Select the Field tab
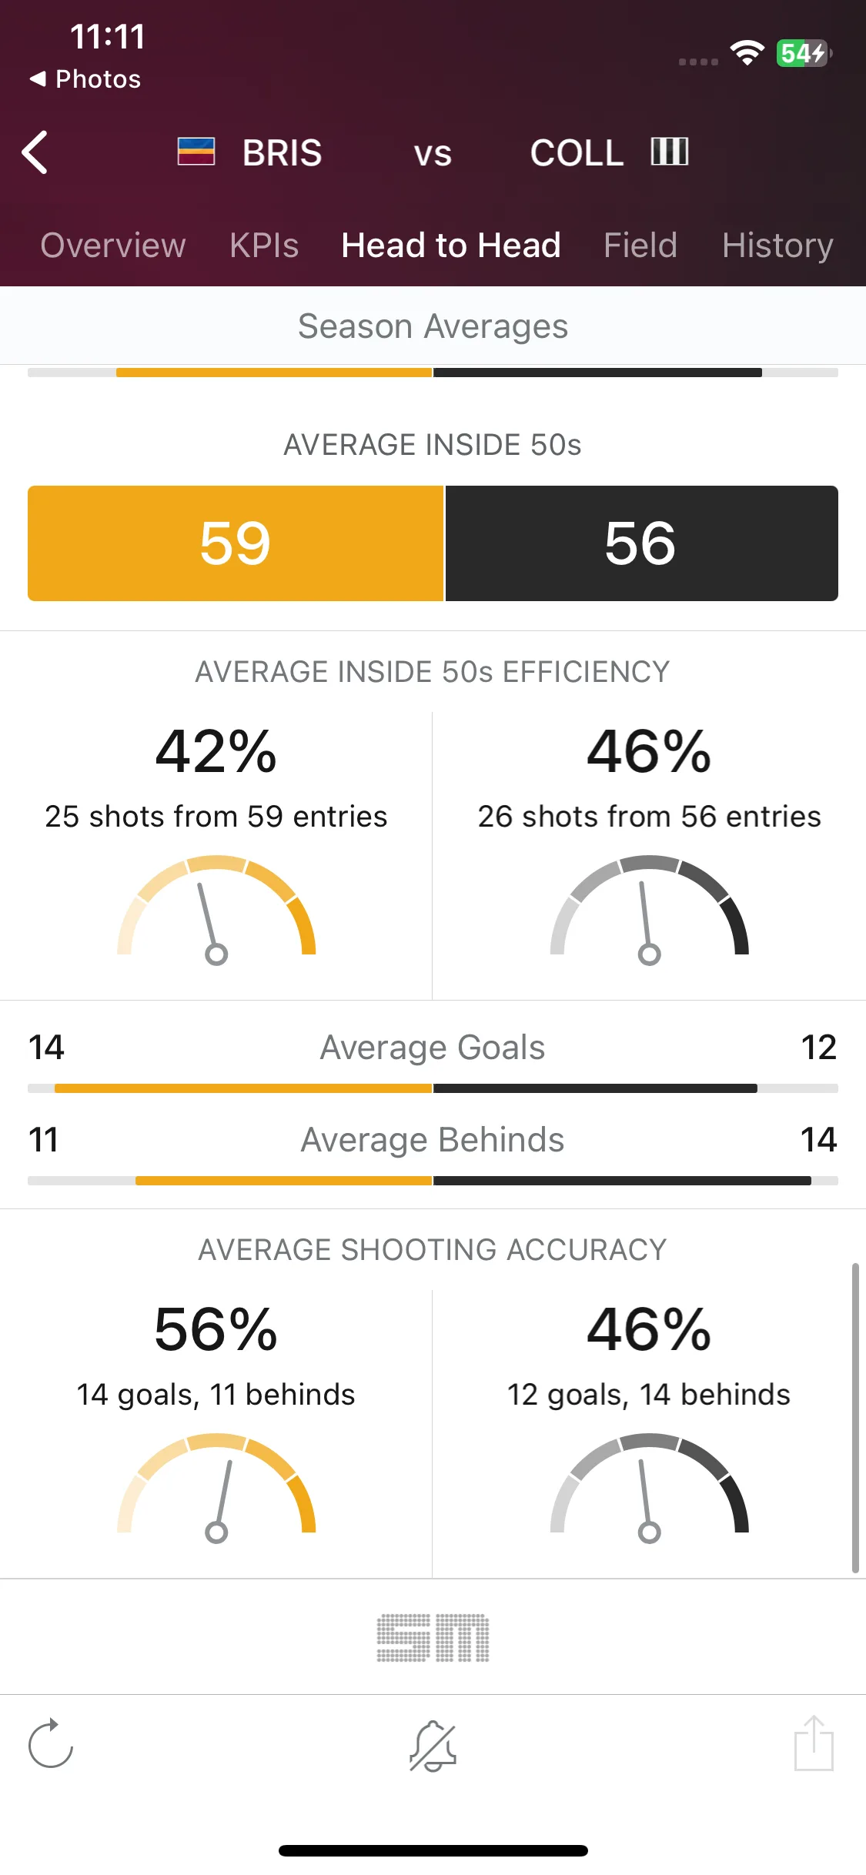866x1875 pixels. click(640, 246)
